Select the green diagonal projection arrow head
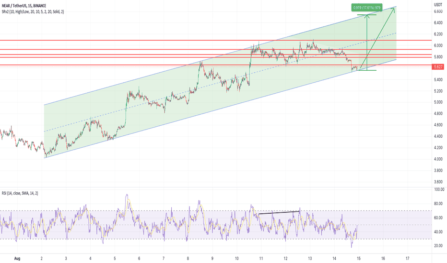Screen dimensions: 447x263 pyautogui.click(x=394, y=10)
